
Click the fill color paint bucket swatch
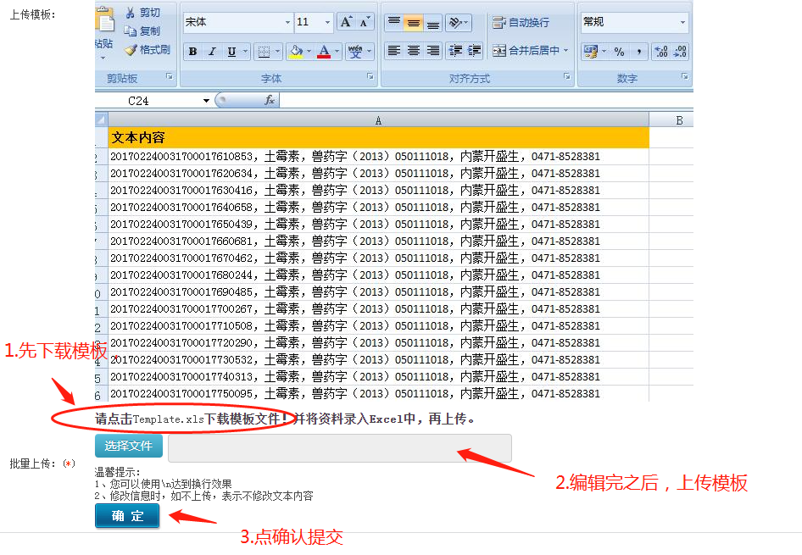tap(295, 52)
